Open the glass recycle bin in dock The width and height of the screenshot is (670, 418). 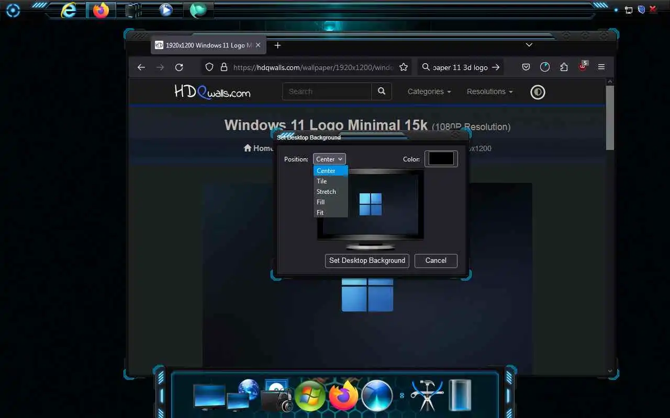(460, 396)
